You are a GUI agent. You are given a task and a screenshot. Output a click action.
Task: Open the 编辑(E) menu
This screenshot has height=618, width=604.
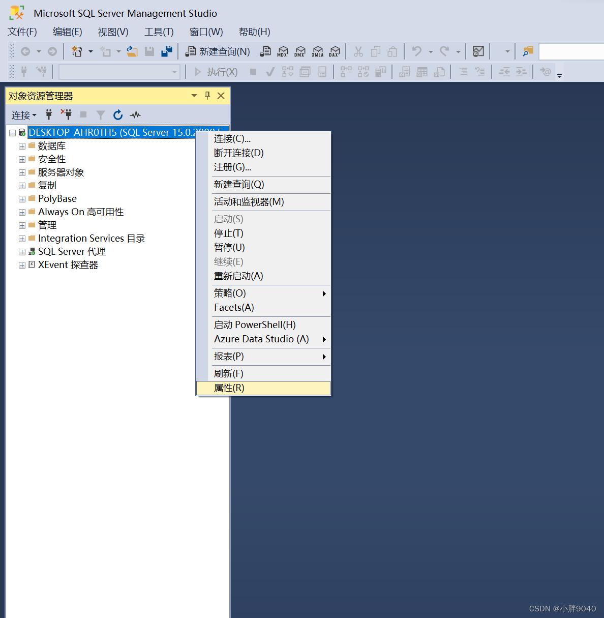(x=68, y=32)
